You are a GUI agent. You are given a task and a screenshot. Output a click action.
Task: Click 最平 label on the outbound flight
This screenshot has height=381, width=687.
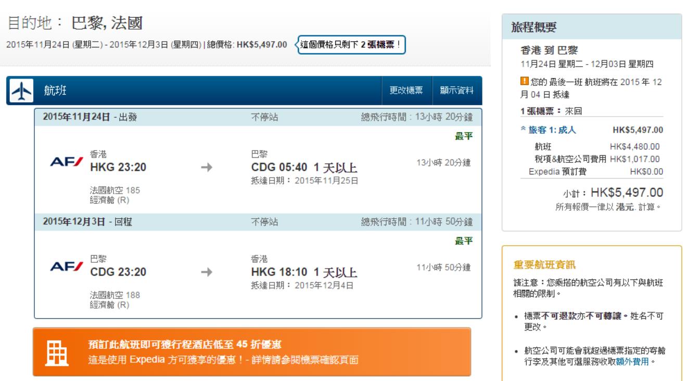tap(464, 136)
